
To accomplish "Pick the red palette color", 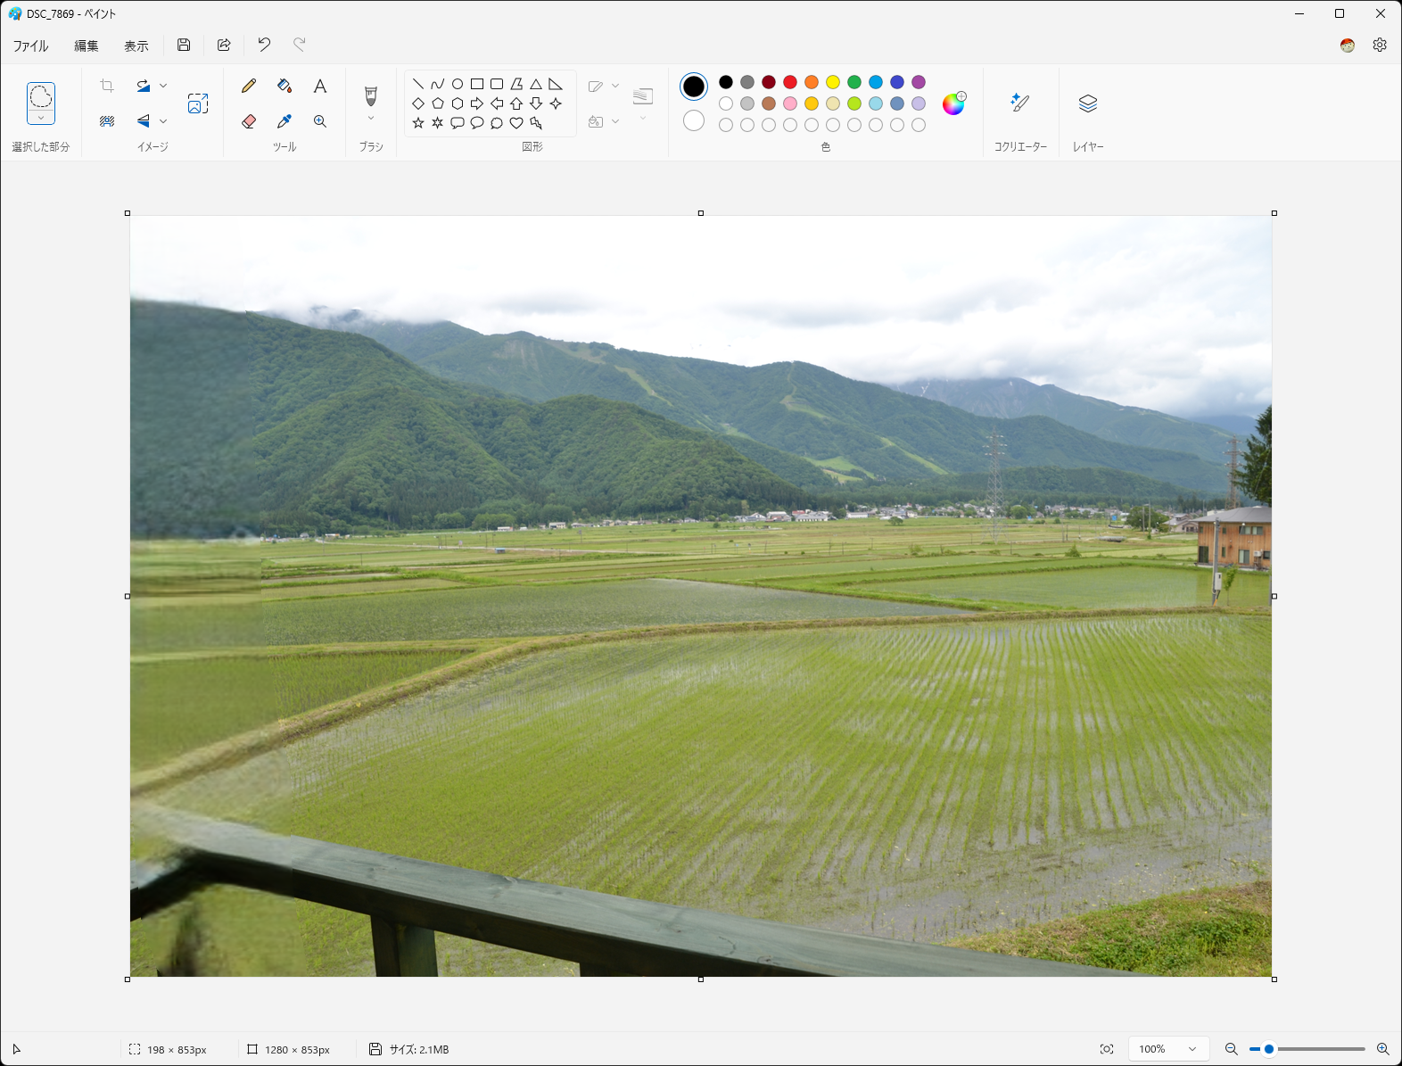I will click(790, 82).
